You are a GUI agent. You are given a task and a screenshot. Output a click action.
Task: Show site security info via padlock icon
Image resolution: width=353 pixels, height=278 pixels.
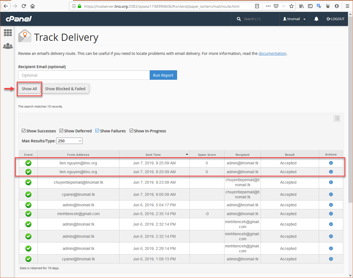coord(79,6)
